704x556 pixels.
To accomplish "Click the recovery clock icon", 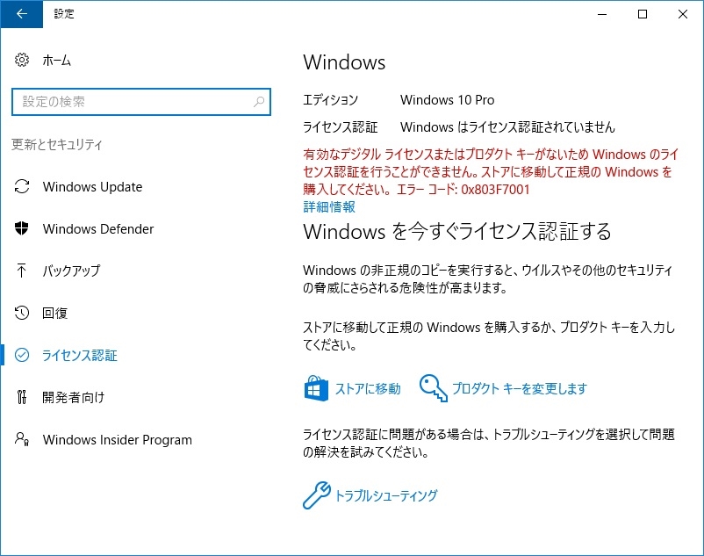I will [22, 313].
